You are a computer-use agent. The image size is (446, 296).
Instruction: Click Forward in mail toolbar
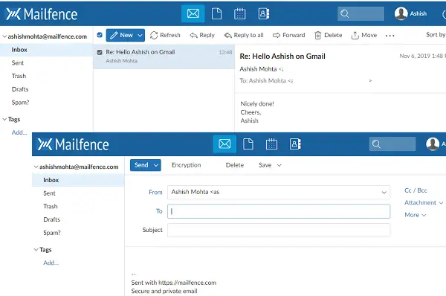coord(288,35)
